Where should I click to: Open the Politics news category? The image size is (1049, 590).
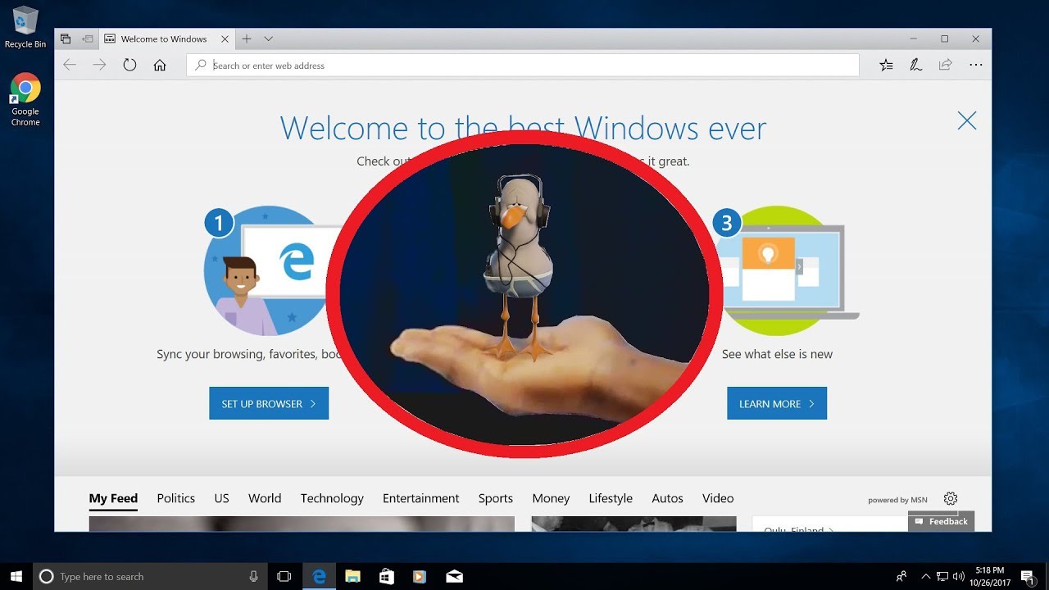[x=176, y=498]
